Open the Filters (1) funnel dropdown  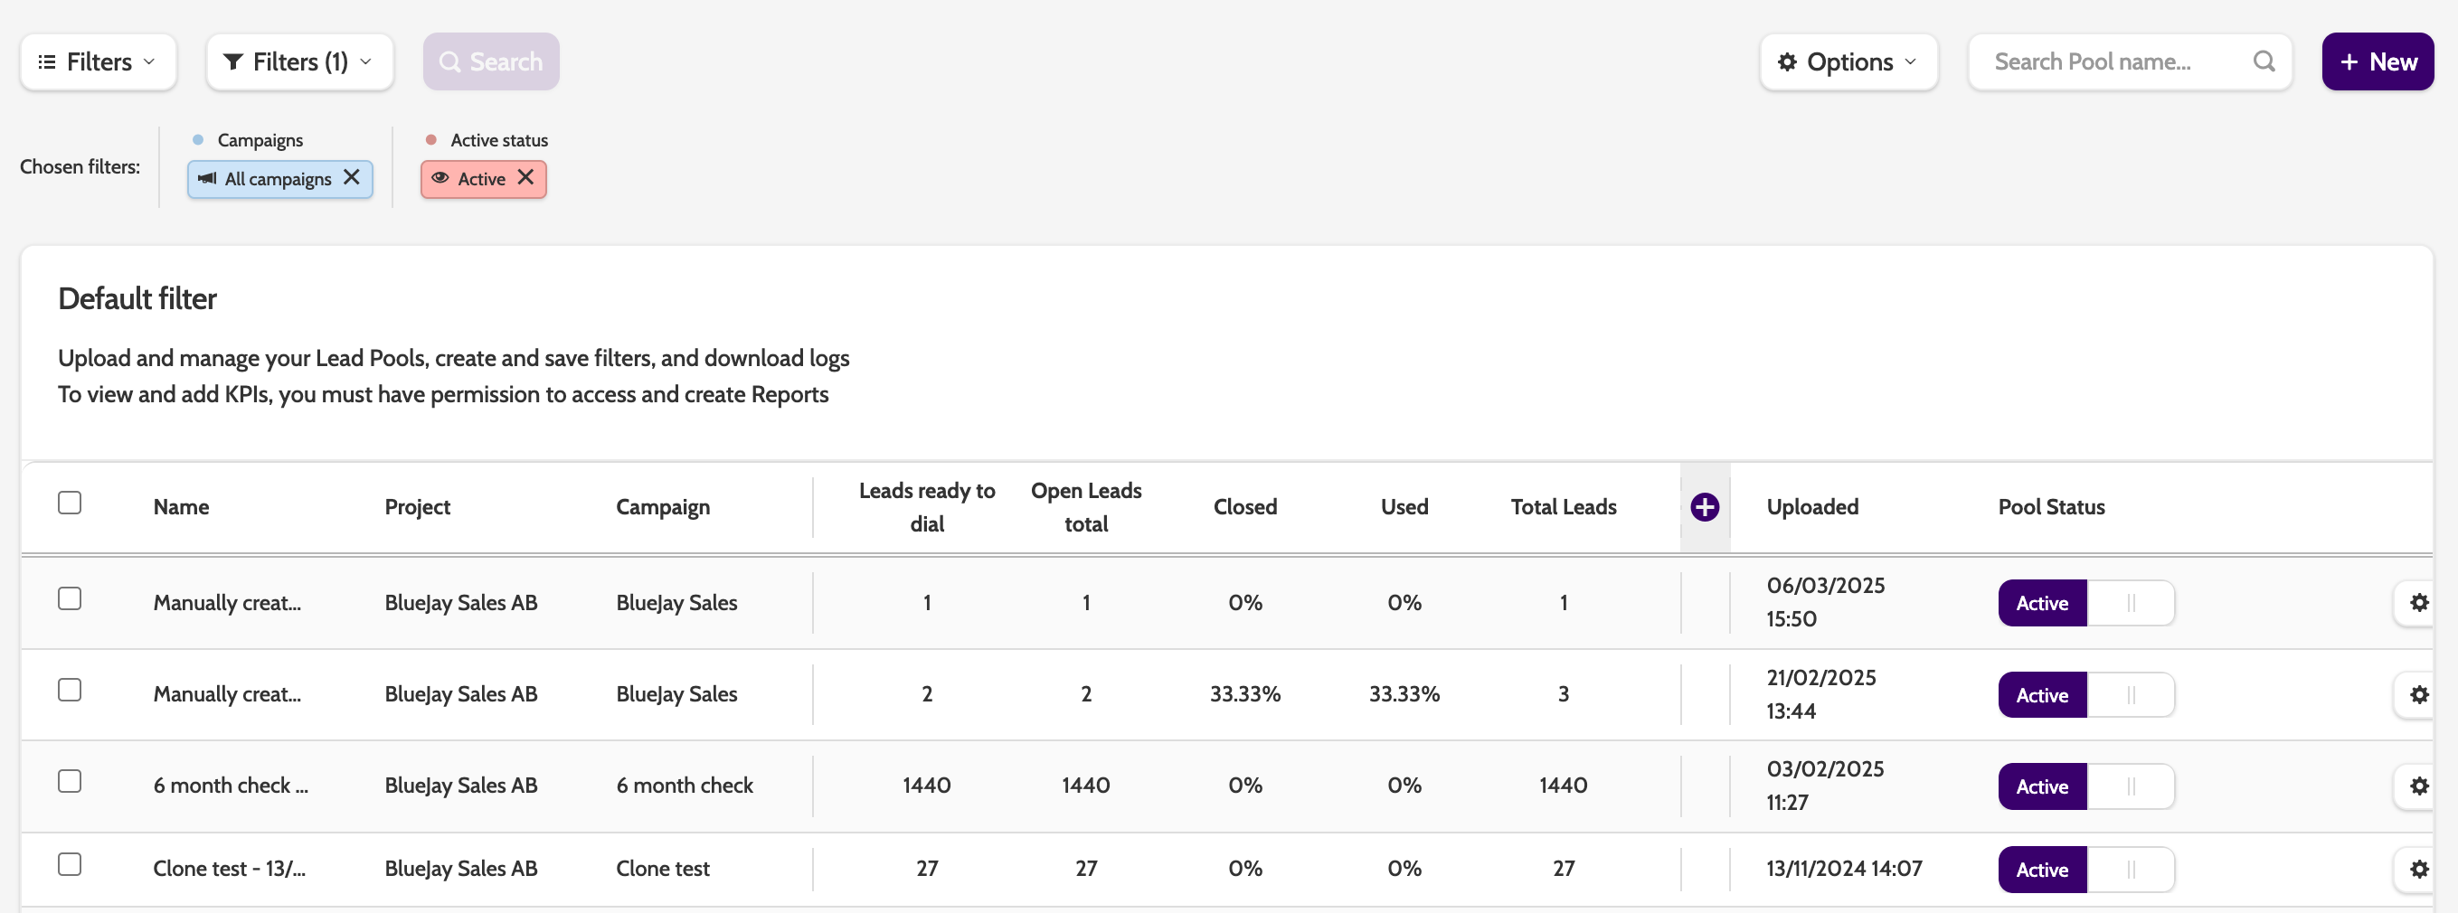pos(298,62)
